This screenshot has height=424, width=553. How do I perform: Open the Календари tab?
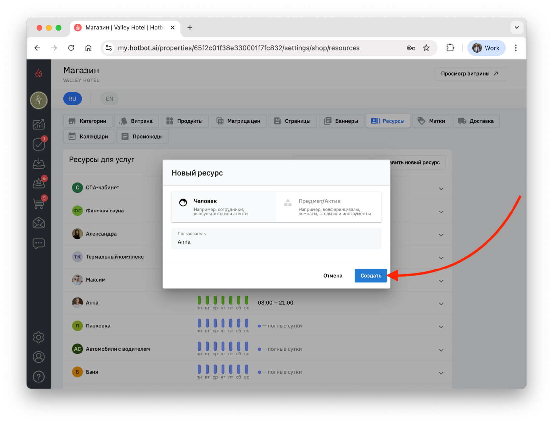coord(89,137)
